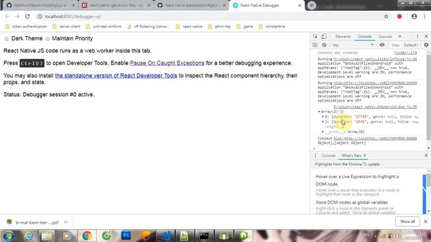Select the What's New drawer tab

point(352,155)
